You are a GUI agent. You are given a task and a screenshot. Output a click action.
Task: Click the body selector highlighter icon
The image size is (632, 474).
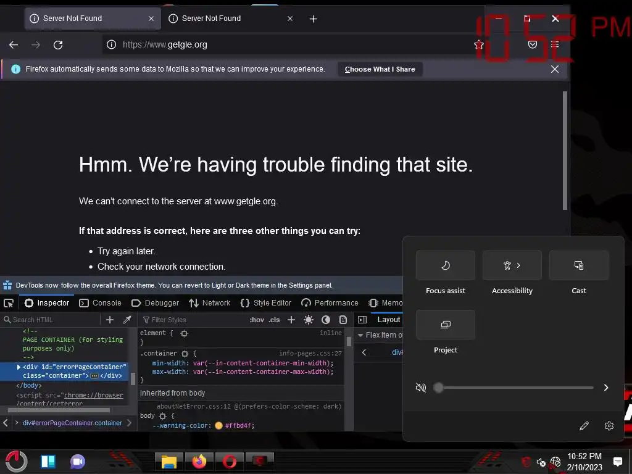[163, 416]
